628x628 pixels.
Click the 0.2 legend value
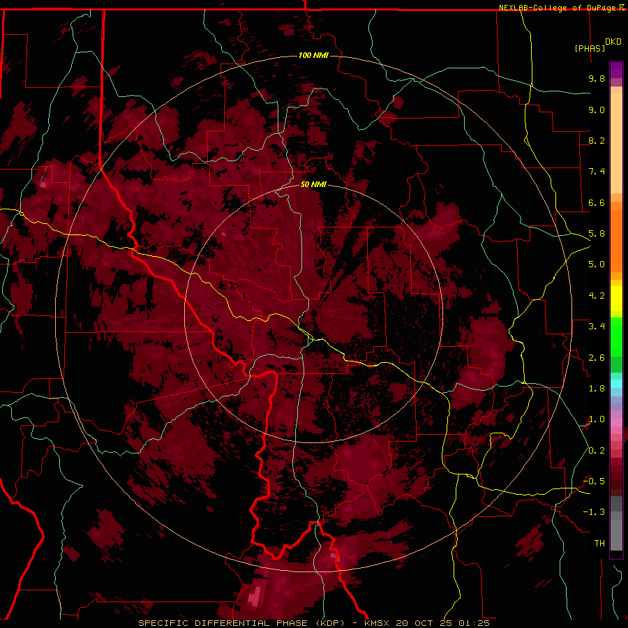tap(597, 451)
